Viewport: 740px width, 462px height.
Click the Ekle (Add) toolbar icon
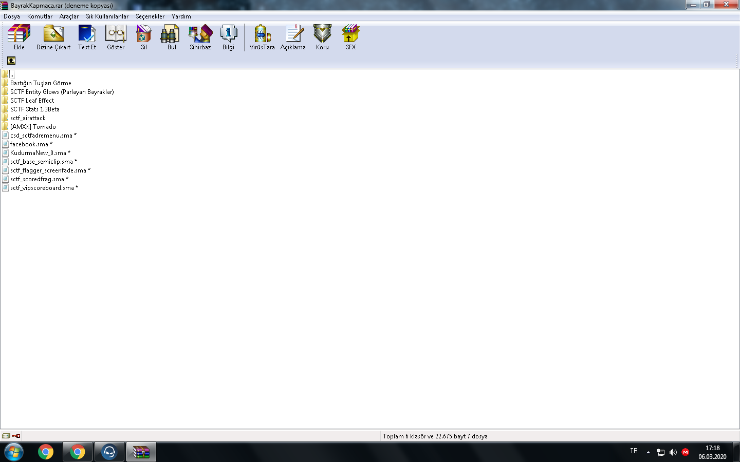point(19,34)
